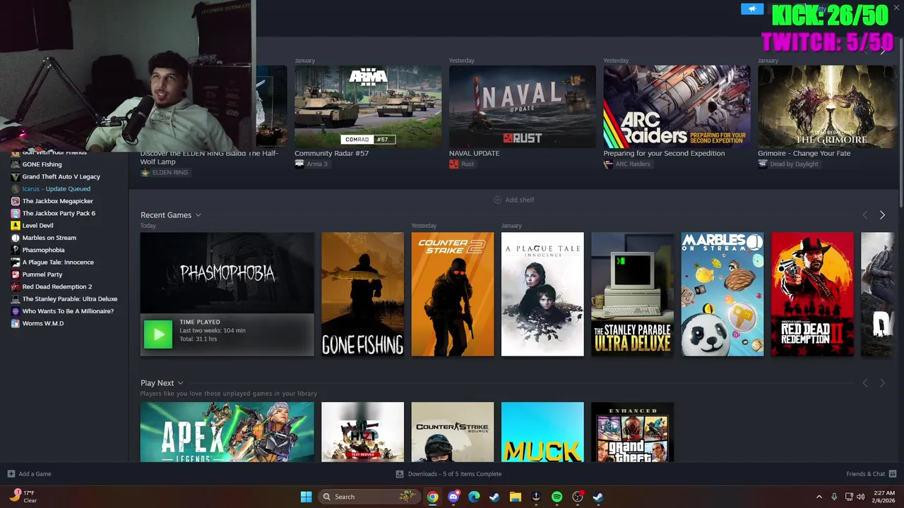
Task: Open A Plague Tale Innocence cover in Recent Games
Action: (x=542, y=294)
